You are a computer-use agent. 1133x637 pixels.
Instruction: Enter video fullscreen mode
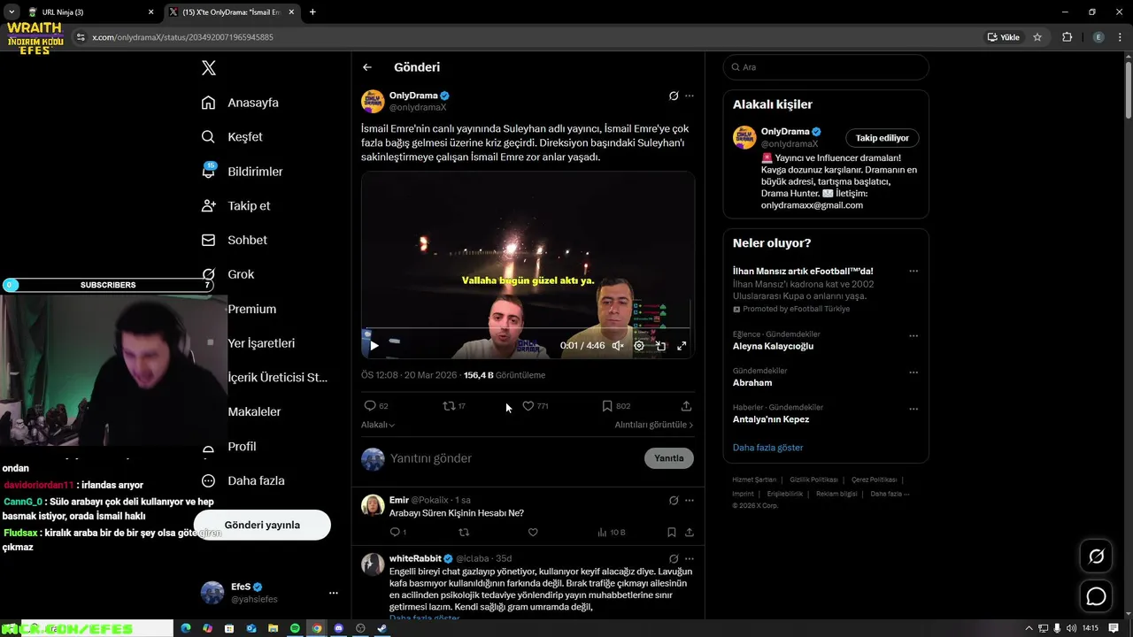tap(682, 346)
